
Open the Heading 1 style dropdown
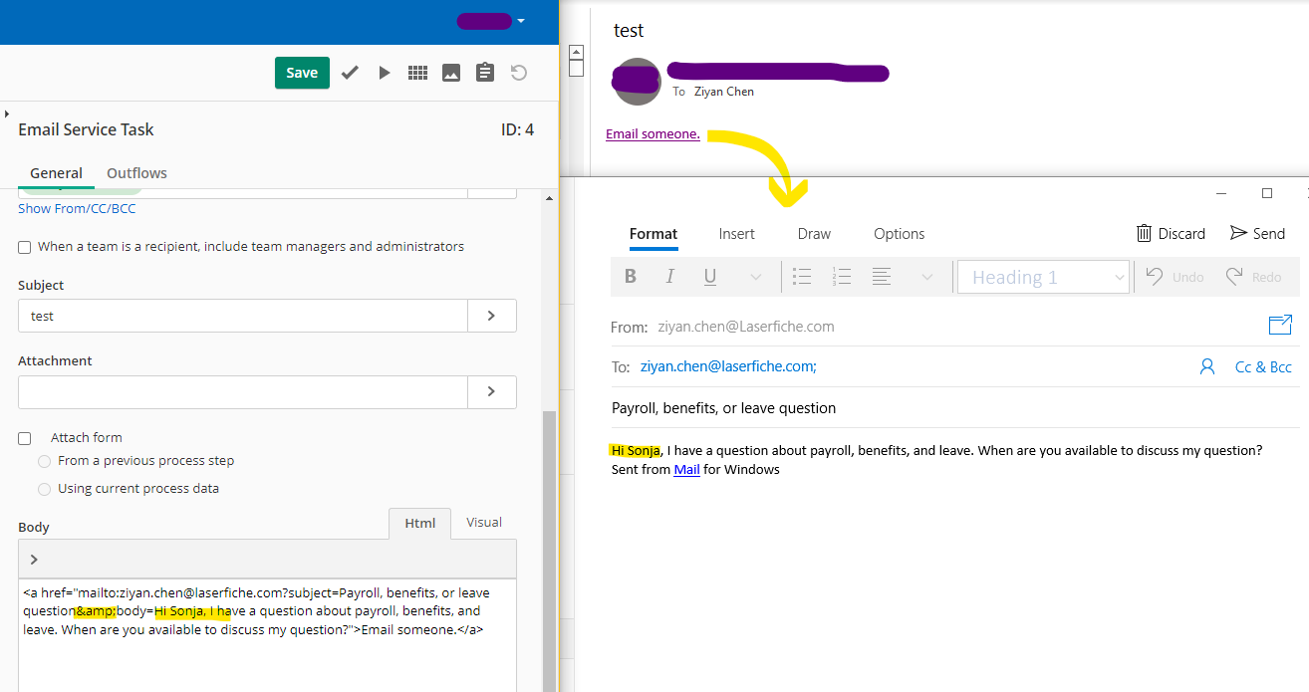(1042, 277)
